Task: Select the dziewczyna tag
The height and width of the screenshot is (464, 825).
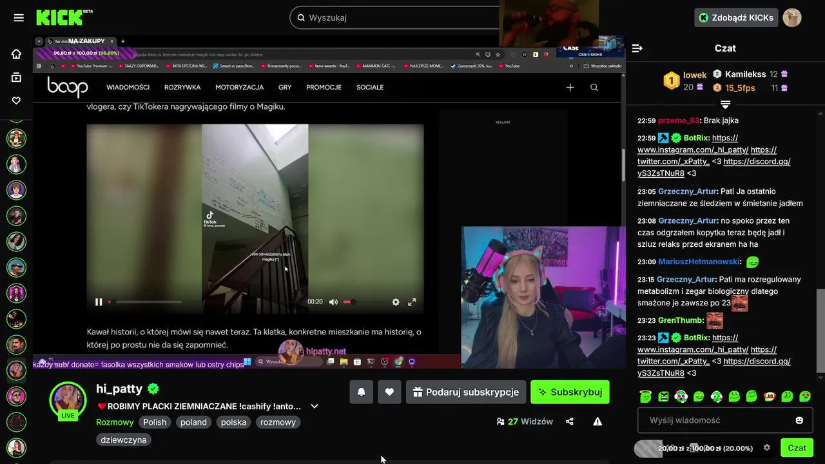Action: (x=124, y=440)
